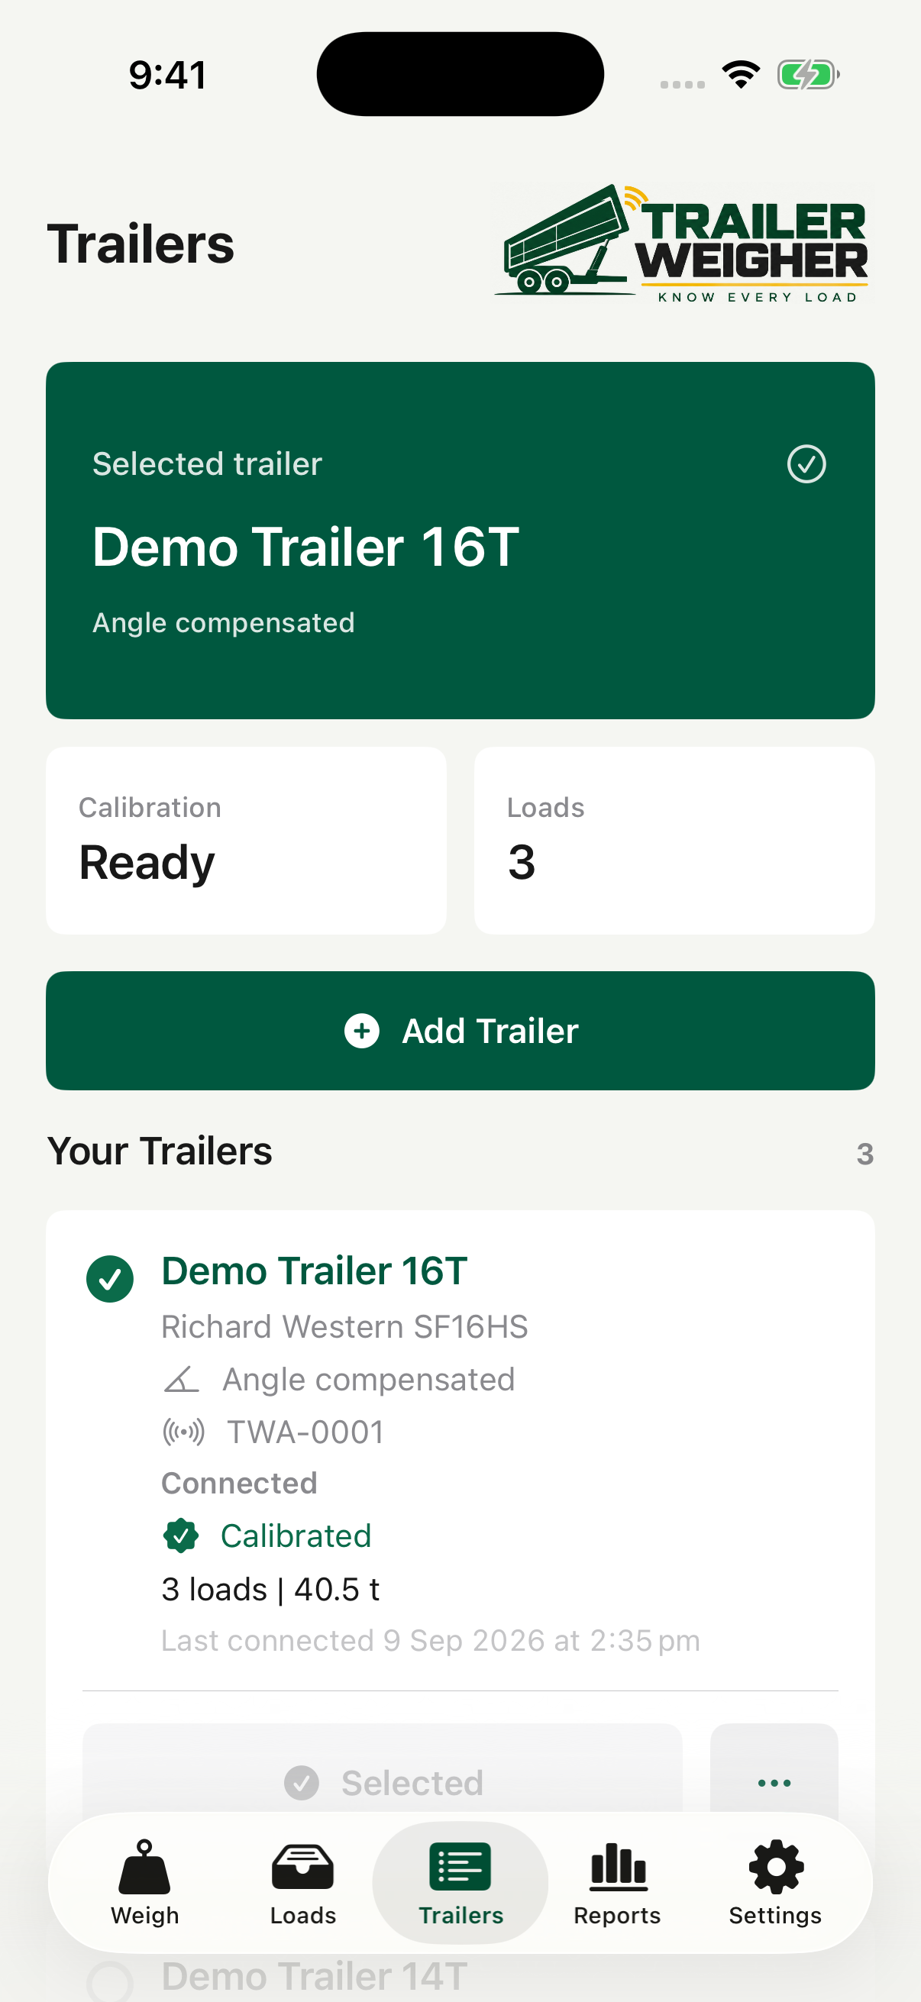
Task: Tap the green checkmark beside Demo Trailer 16T
Action: click(109, 1278)
